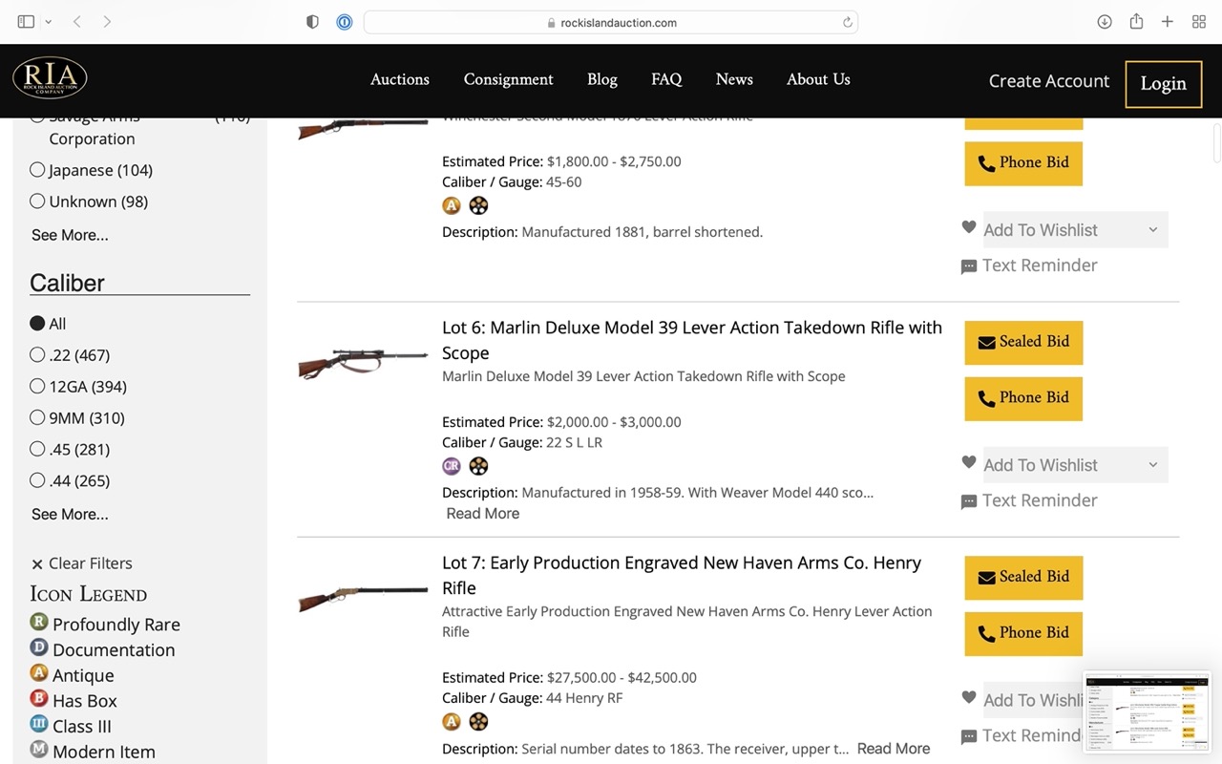This screenshot has height=764, width=1222.
Task: Click Create Account link
Action: pyautogui.click(x=1049, y=81)
